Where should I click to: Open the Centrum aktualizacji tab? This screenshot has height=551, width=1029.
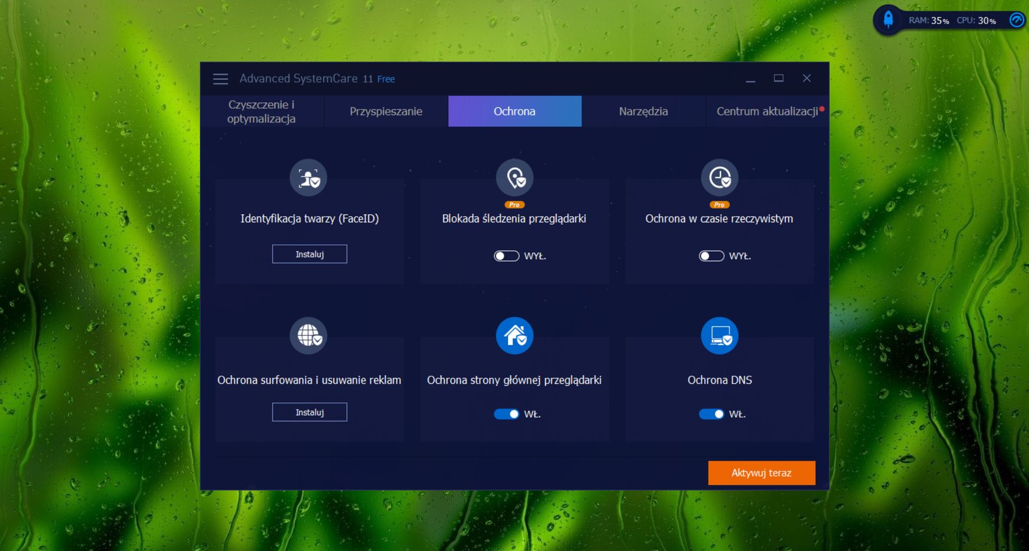(x=768, y=111)
